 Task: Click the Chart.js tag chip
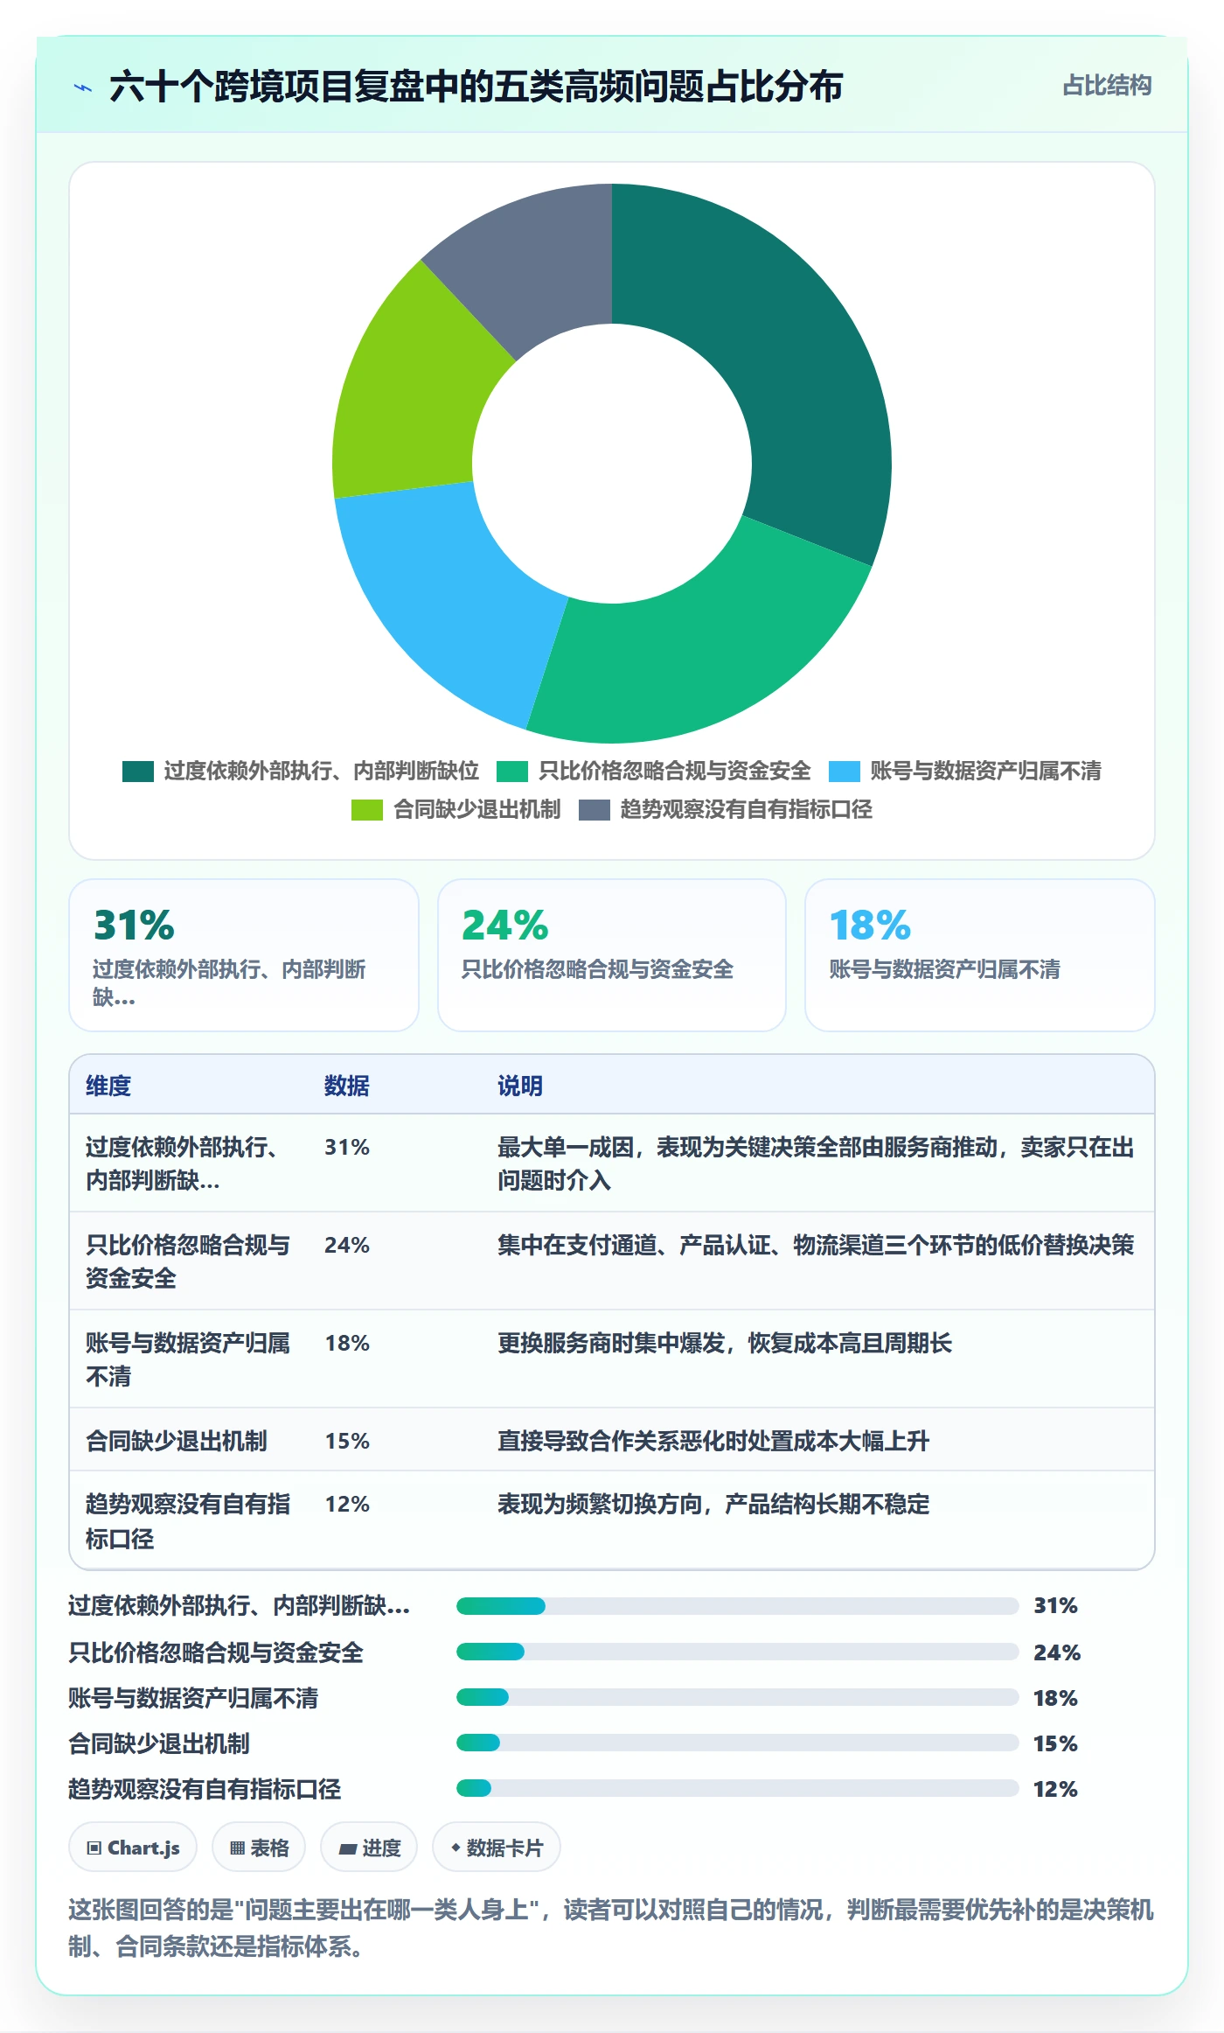tap(133, 1848)
